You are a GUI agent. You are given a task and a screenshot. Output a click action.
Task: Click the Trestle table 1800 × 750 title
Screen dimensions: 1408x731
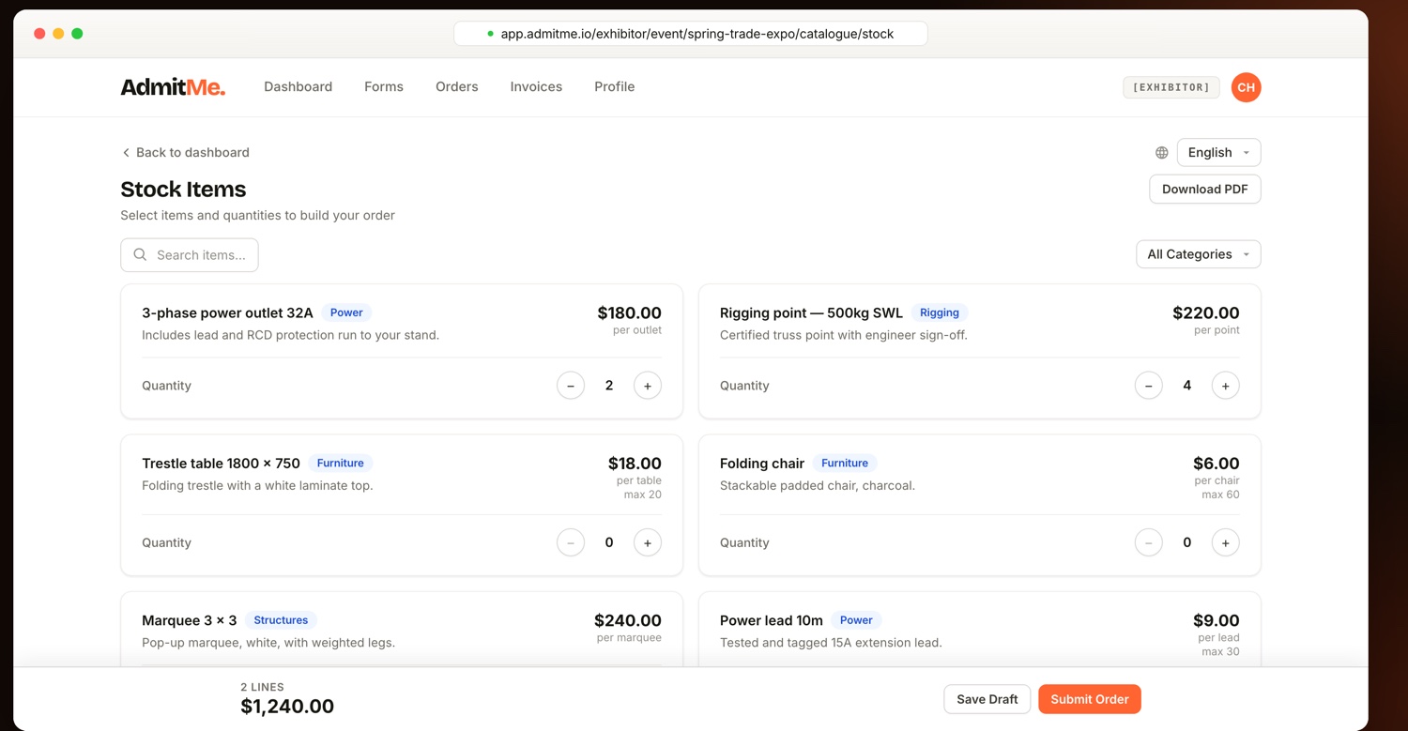click(x=222, y=464)
